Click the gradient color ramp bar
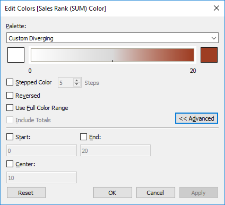Image resolution: width=225 pixels, height=205 pixels. pyautogui.click(x=112, y=55)
